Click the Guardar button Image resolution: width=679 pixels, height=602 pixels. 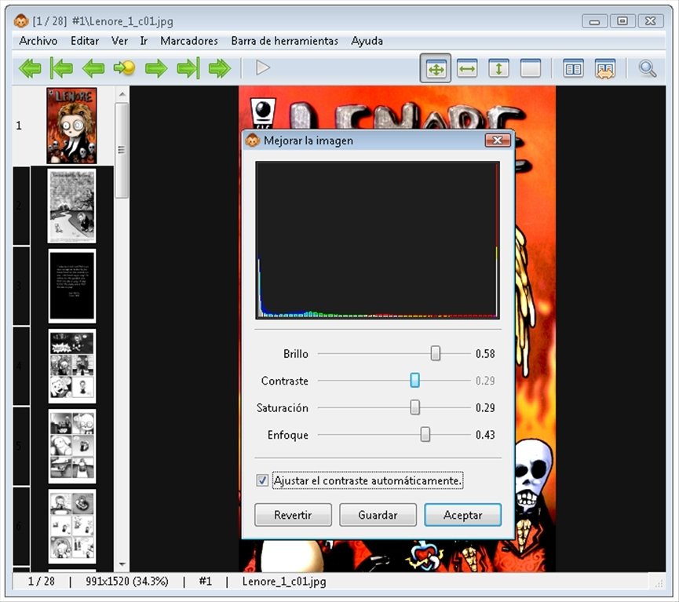click(x=378, y=515)
